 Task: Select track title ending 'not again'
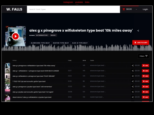pyautogui.click(x=33, y=92)
